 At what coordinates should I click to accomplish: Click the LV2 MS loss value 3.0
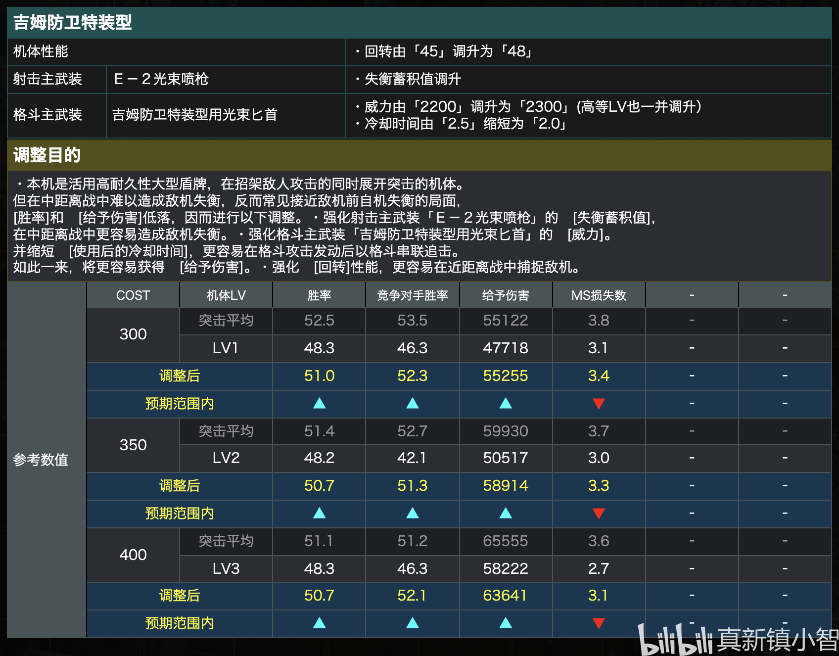[599, 458]
